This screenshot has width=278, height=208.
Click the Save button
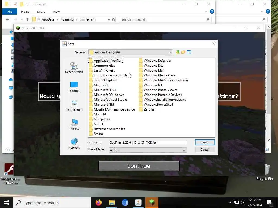click(205, 142)
